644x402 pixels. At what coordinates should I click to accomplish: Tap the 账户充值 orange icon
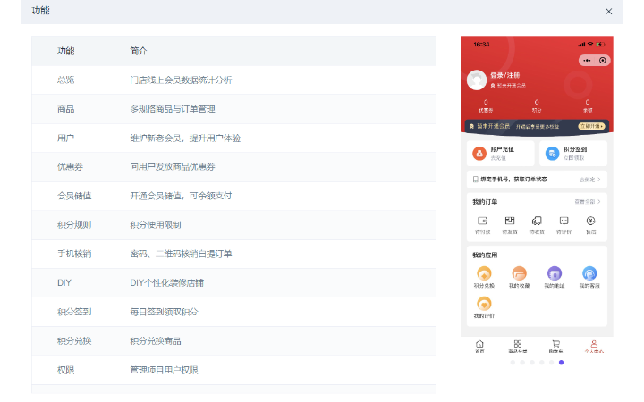[479, 154]
